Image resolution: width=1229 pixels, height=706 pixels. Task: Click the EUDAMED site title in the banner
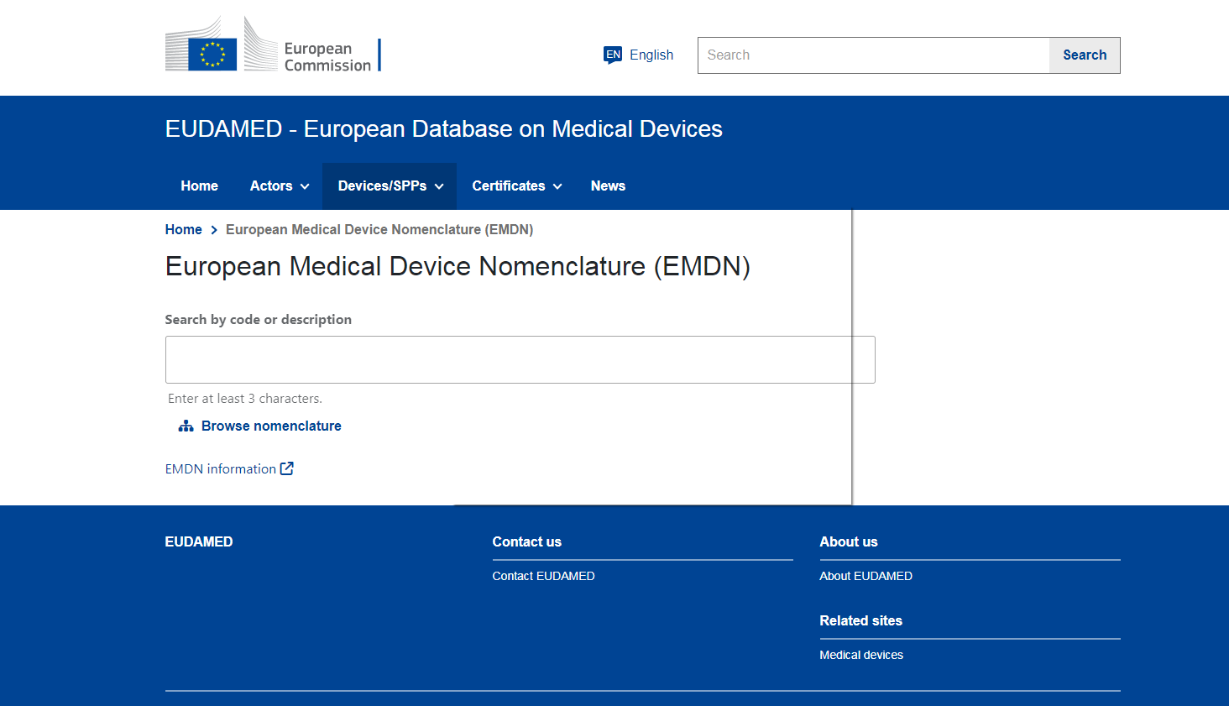443,129
